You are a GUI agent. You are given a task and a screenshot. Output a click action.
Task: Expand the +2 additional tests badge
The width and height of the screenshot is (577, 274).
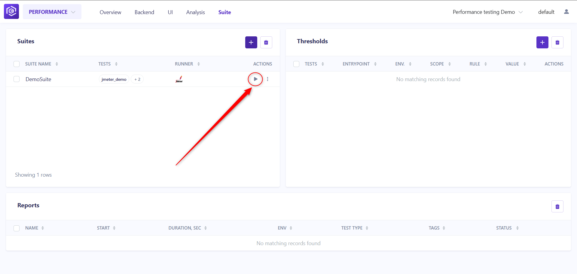pyautogui.click(x=137, y=79)
